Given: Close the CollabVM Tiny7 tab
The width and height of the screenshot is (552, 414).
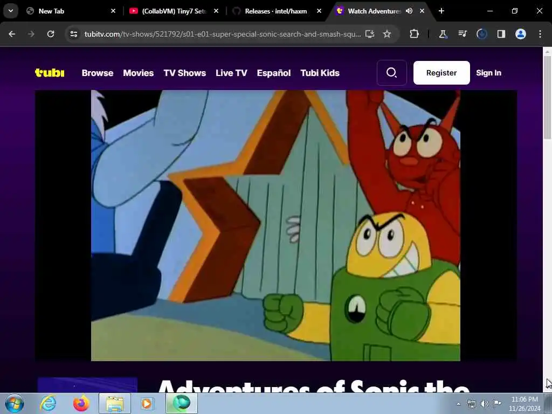Looking at the screenshot, I should pos(216,11).
